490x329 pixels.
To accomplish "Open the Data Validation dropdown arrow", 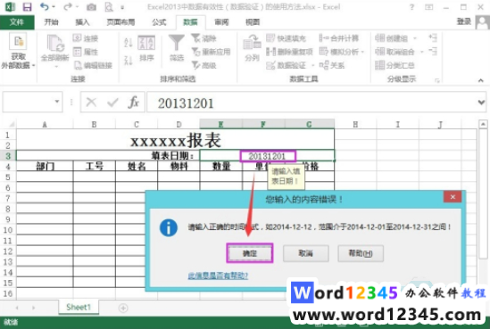I will click(x=312, y=66).
